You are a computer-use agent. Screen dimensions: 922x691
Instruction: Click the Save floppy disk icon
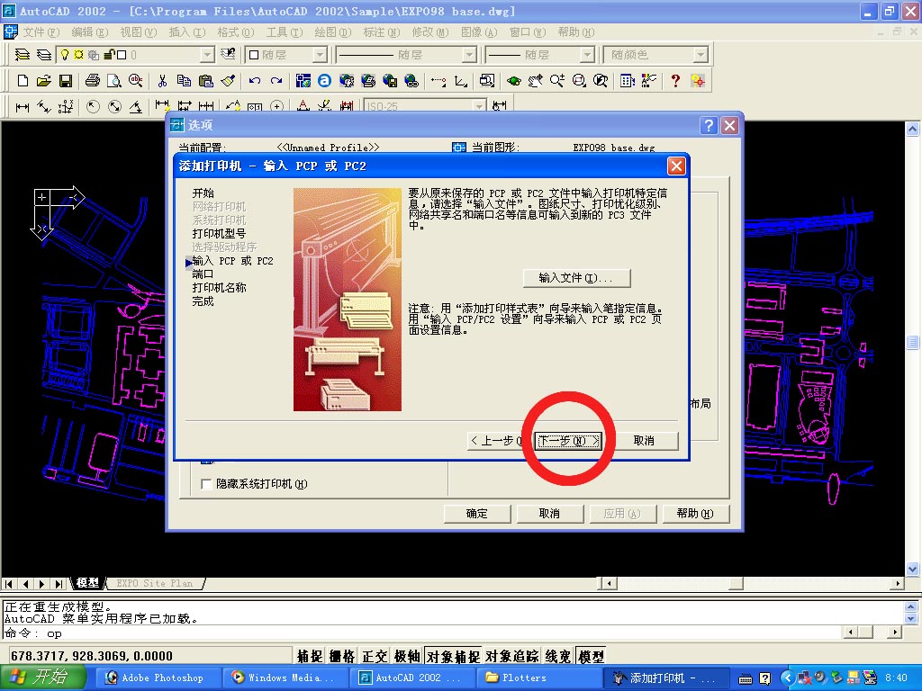(x=65, y=81)
